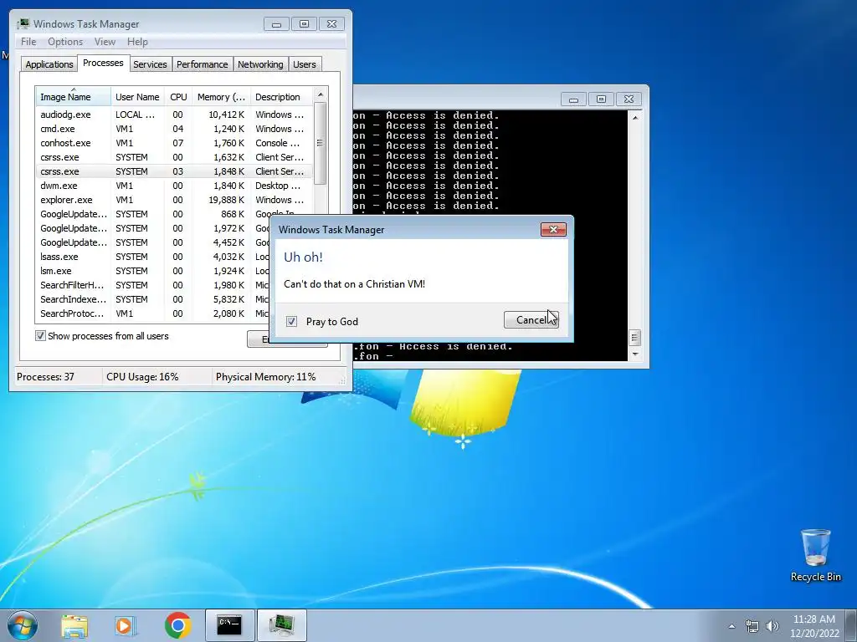Image resolution: width=857 pixels, height=642 pixels.
Task: Select Task Manager taskbar button
Action: coord(281,625)
